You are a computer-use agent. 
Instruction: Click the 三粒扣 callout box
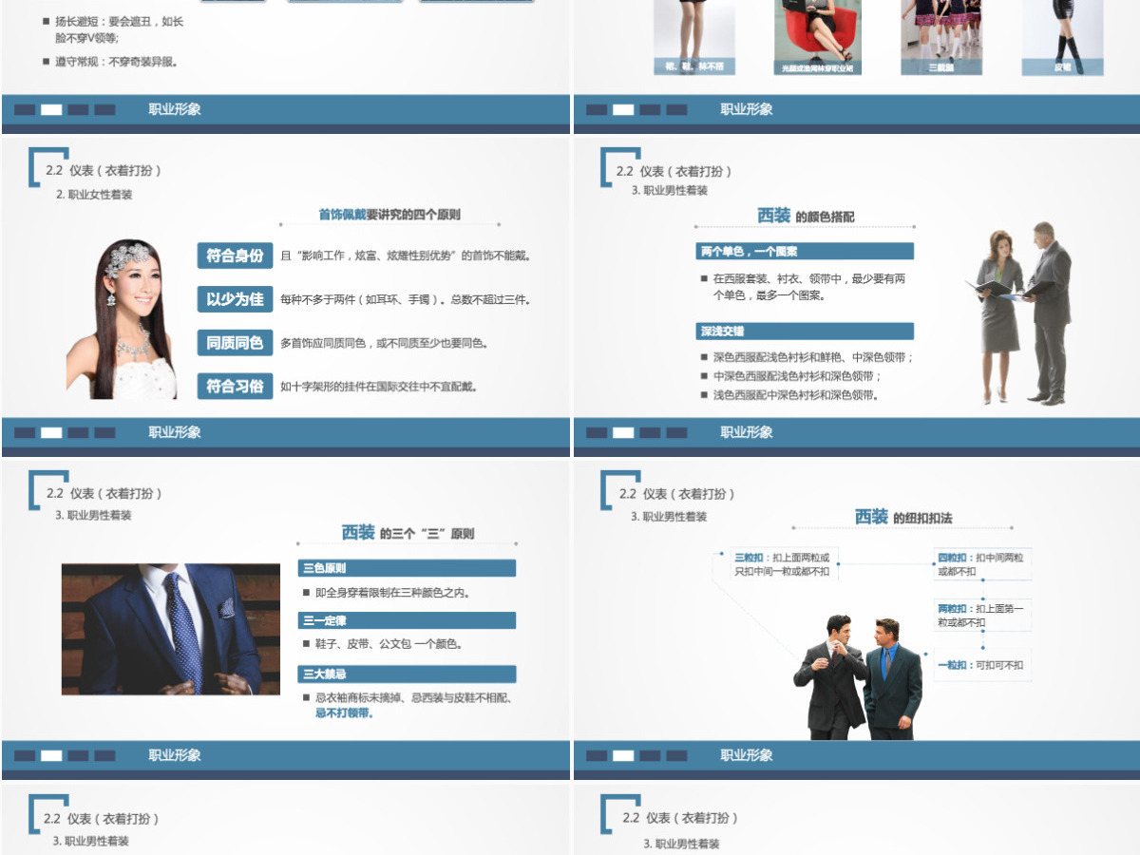(785, 564)
